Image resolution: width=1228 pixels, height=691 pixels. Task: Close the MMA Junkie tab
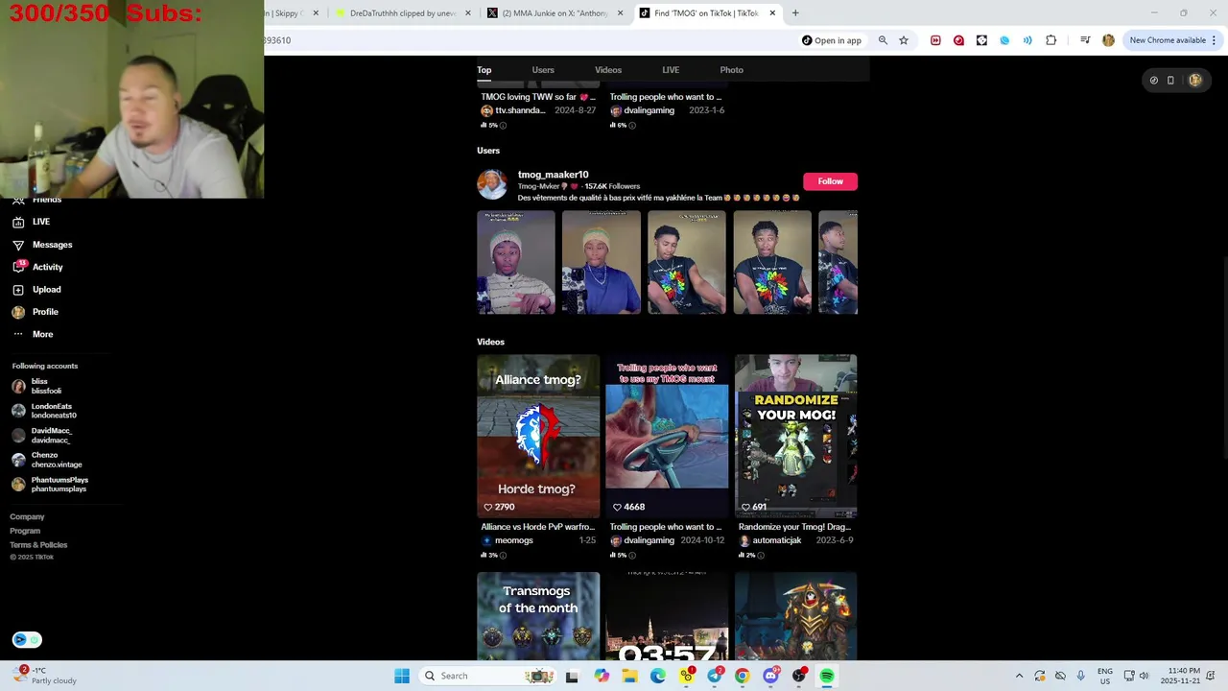click(620, 13)
